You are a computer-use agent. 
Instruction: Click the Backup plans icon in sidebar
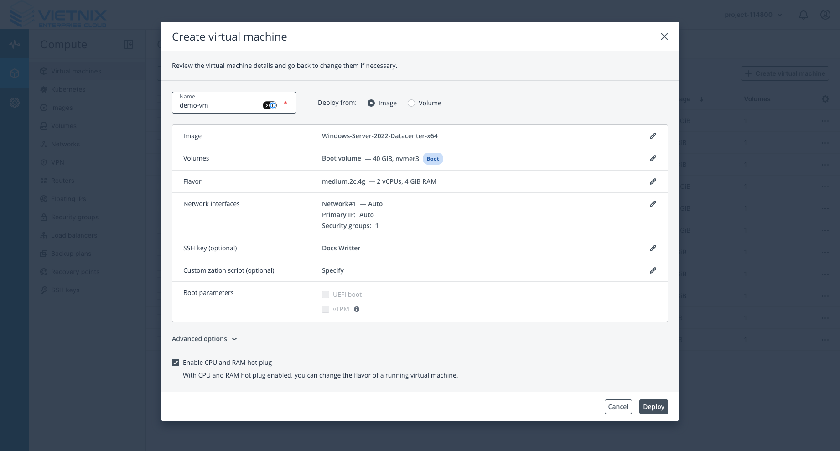(44, 254)
